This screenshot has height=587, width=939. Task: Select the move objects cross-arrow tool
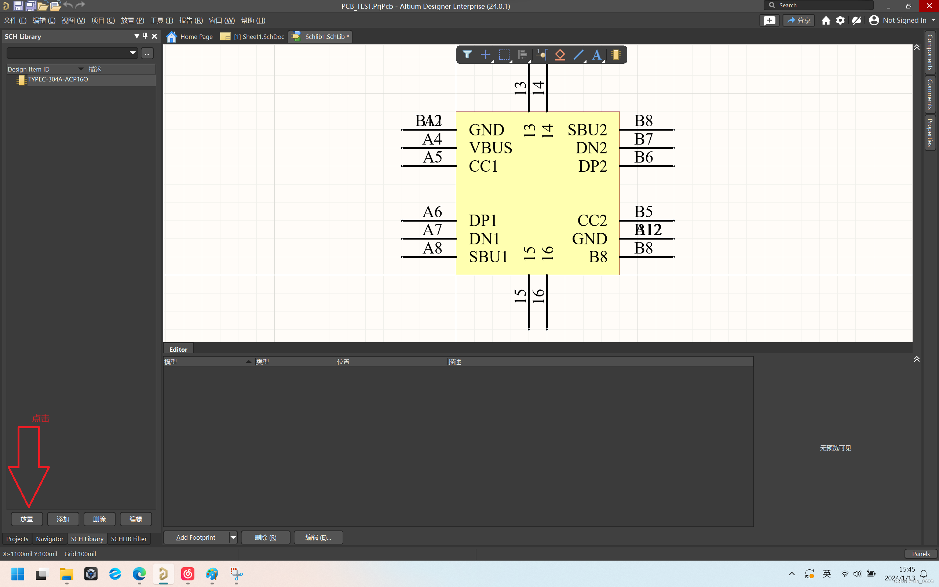click(485, 55)
